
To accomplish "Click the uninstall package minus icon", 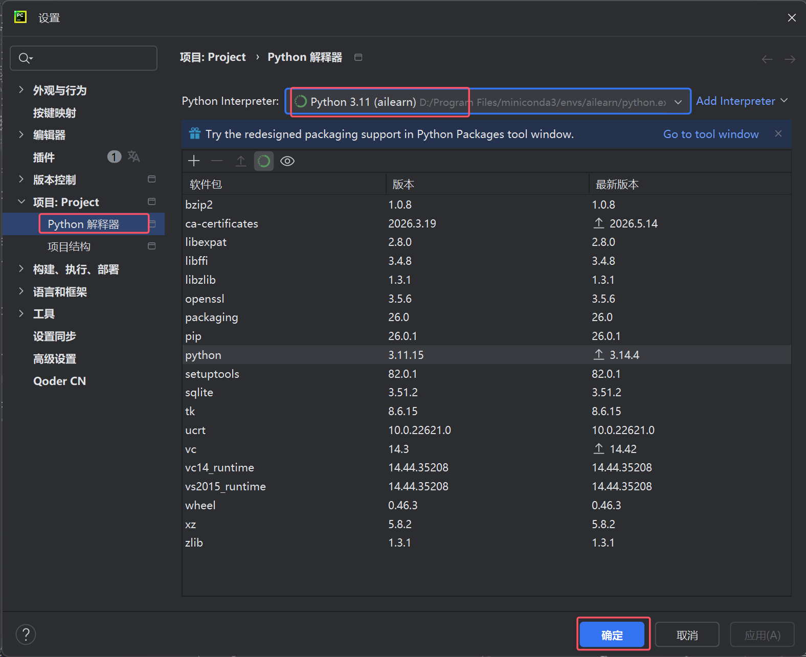I will tap(217, 161).
